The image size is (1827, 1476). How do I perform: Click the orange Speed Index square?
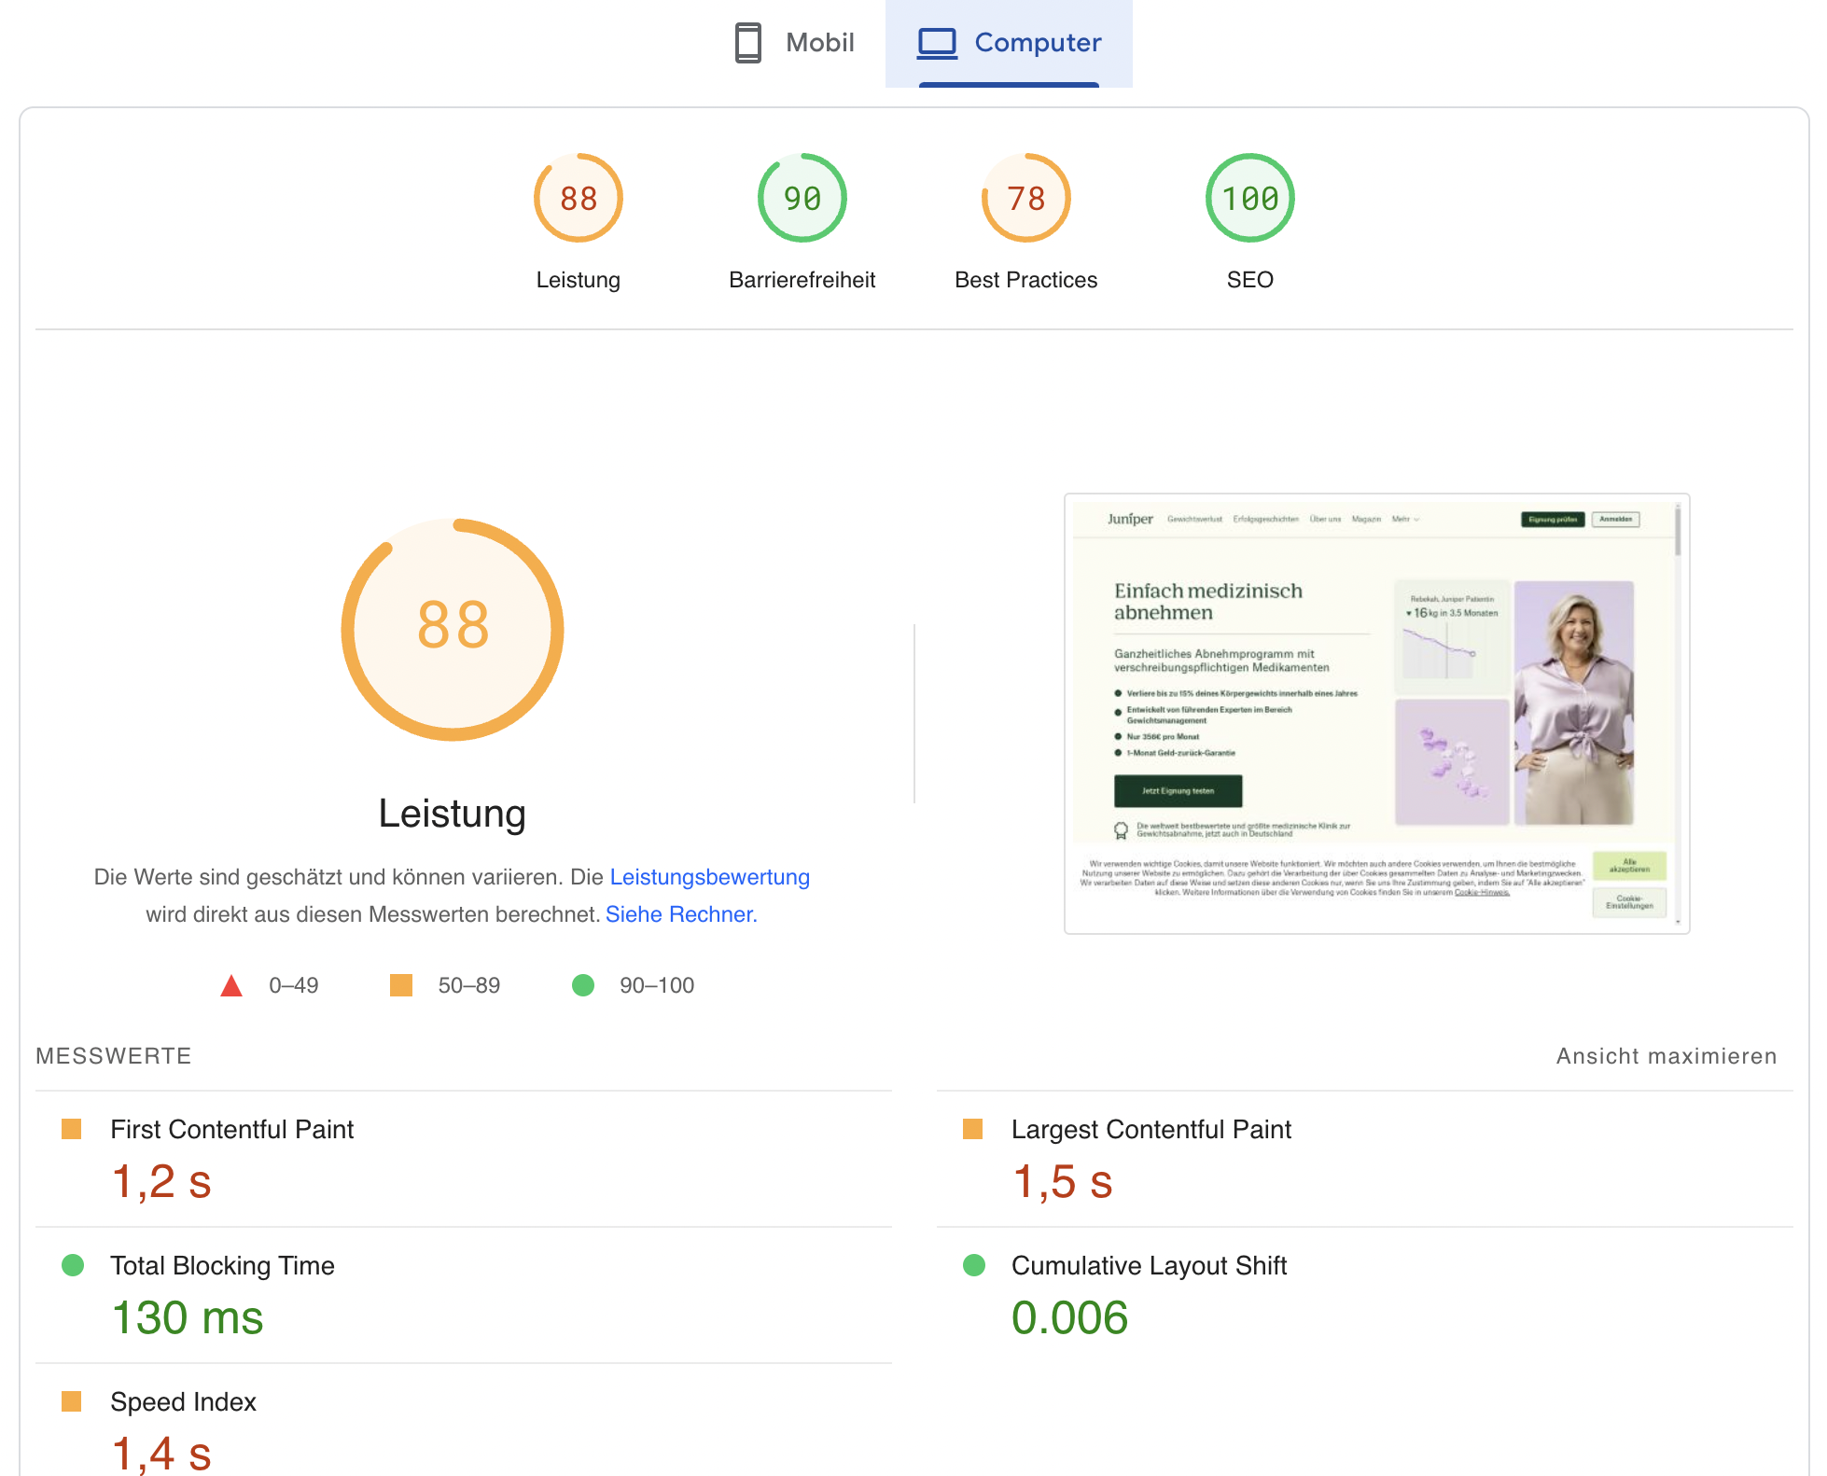tap(72, 1401)
